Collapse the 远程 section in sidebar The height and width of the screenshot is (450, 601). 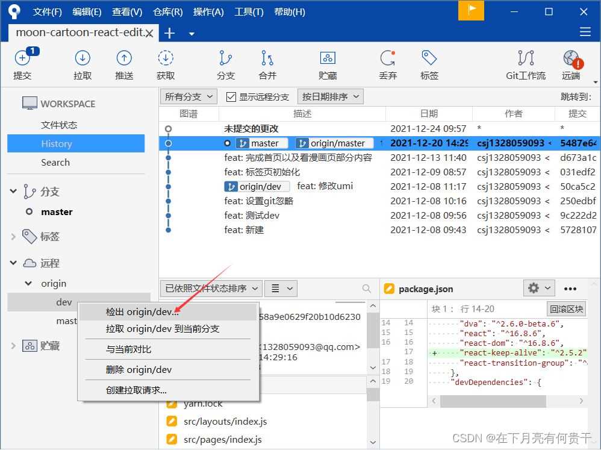(13, 263)
